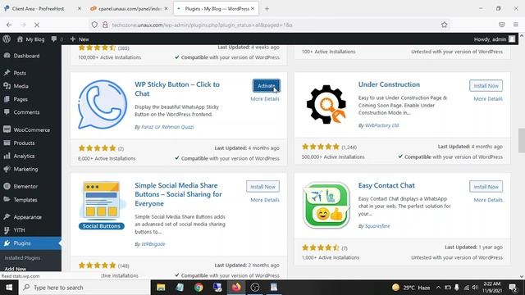
Task: Close the cpanel.unaux.com tab
Action: coord(166,9)
